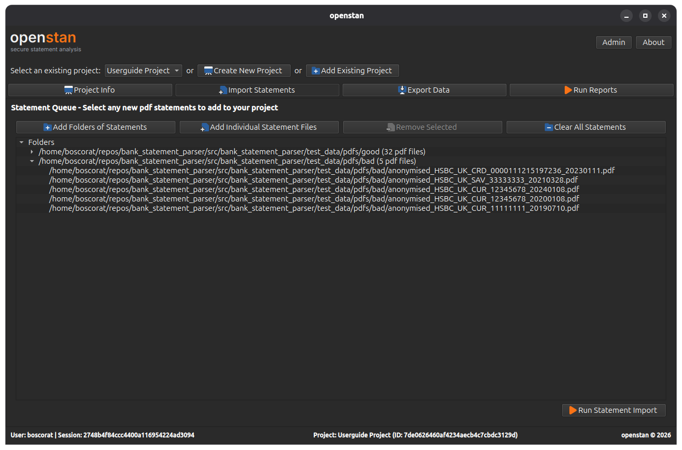The image size is (682, 450).
Task: Click Clear All Statements button
Action: tap(586, 127)
